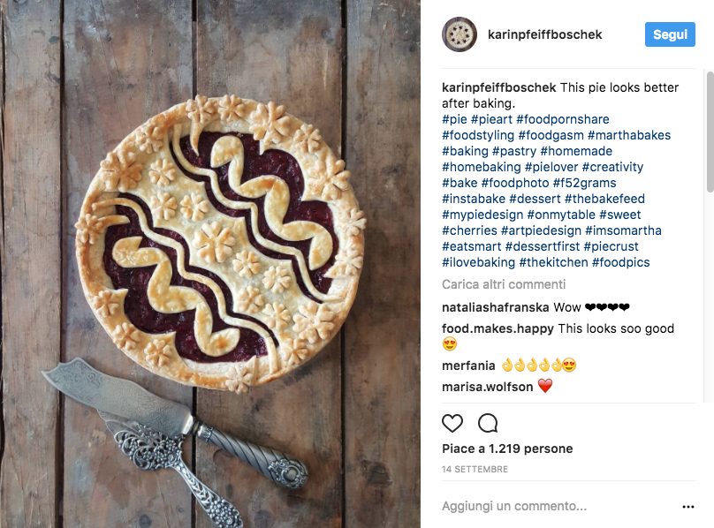Open the three-dot more options menu
The width and height of the screenshot is (714, 528).
coord(688,507)
